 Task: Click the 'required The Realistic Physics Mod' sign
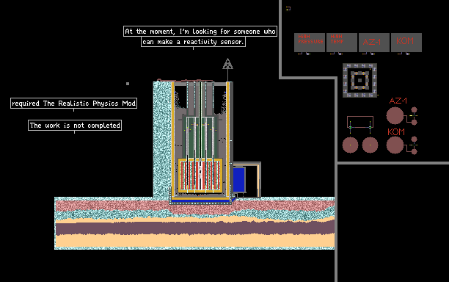(x=73, y=103)
